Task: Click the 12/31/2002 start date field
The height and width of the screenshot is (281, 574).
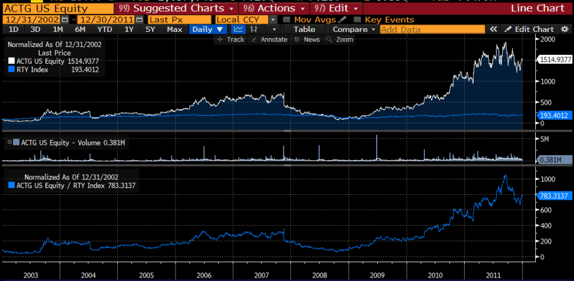Action: click(33, 20)
